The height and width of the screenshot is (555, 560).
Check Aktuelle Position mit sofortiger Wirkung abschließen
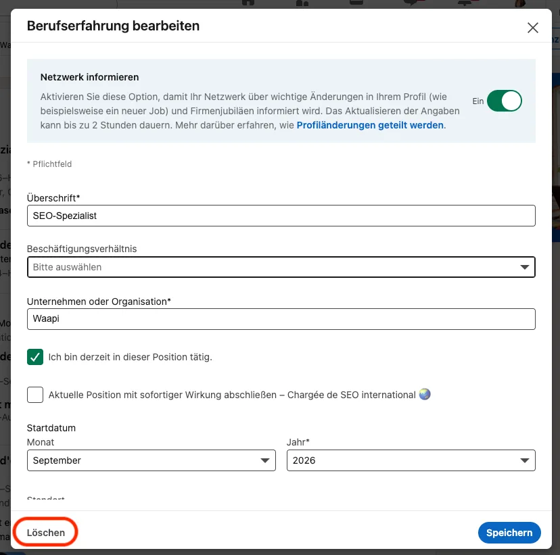tap(35, 395)
